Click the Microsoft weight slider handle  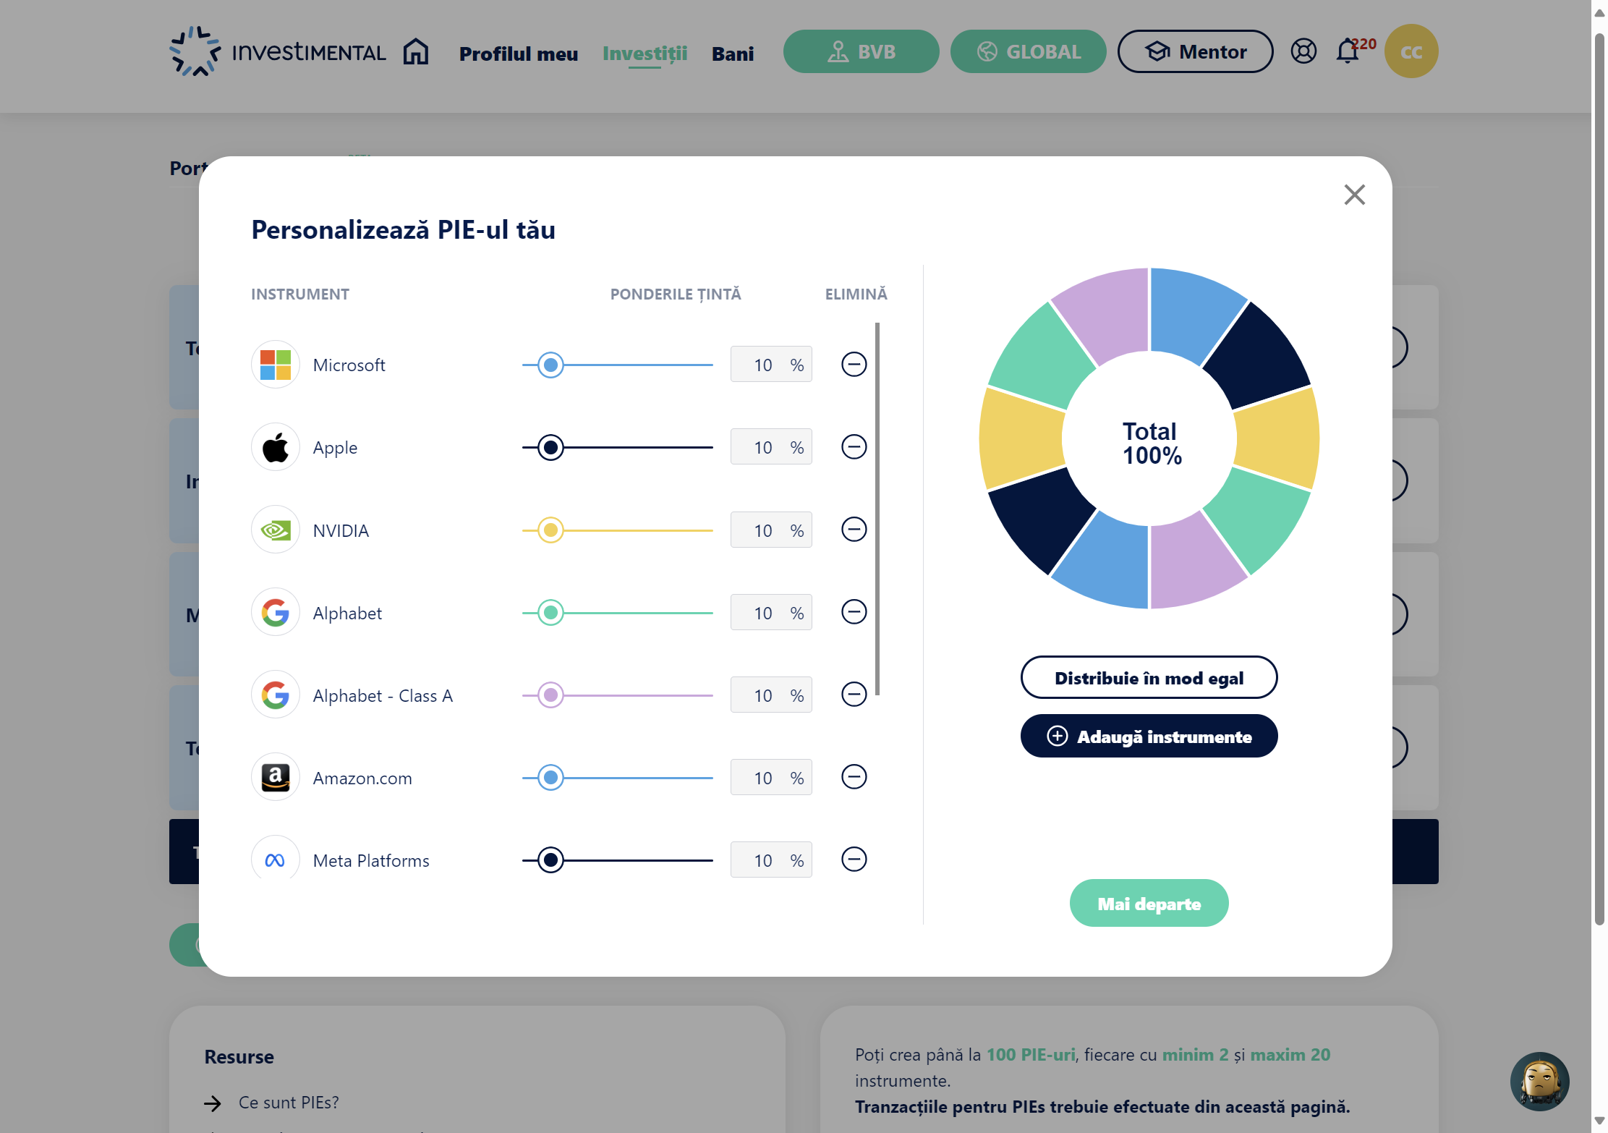point(550,365)
